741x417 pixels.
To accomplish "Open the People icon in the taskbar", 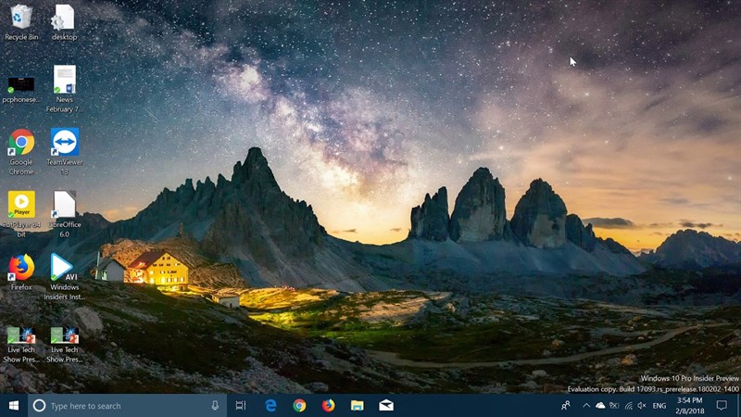I will pos(565,406).
